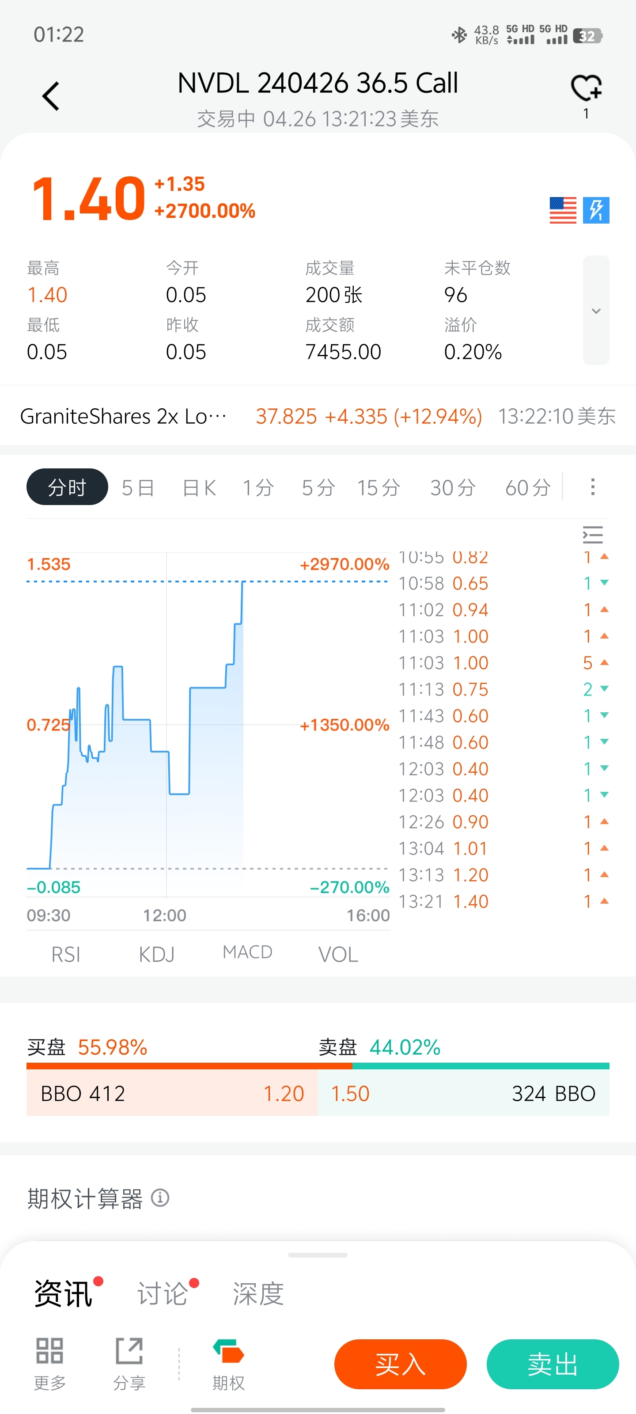Add option to watchlist via heart icon

[x=586, y=88]
